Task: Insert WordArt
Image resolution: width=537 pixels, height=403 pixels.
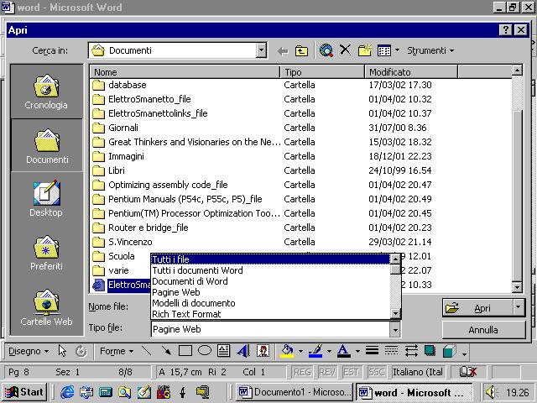Action: [x=243, y=351]
